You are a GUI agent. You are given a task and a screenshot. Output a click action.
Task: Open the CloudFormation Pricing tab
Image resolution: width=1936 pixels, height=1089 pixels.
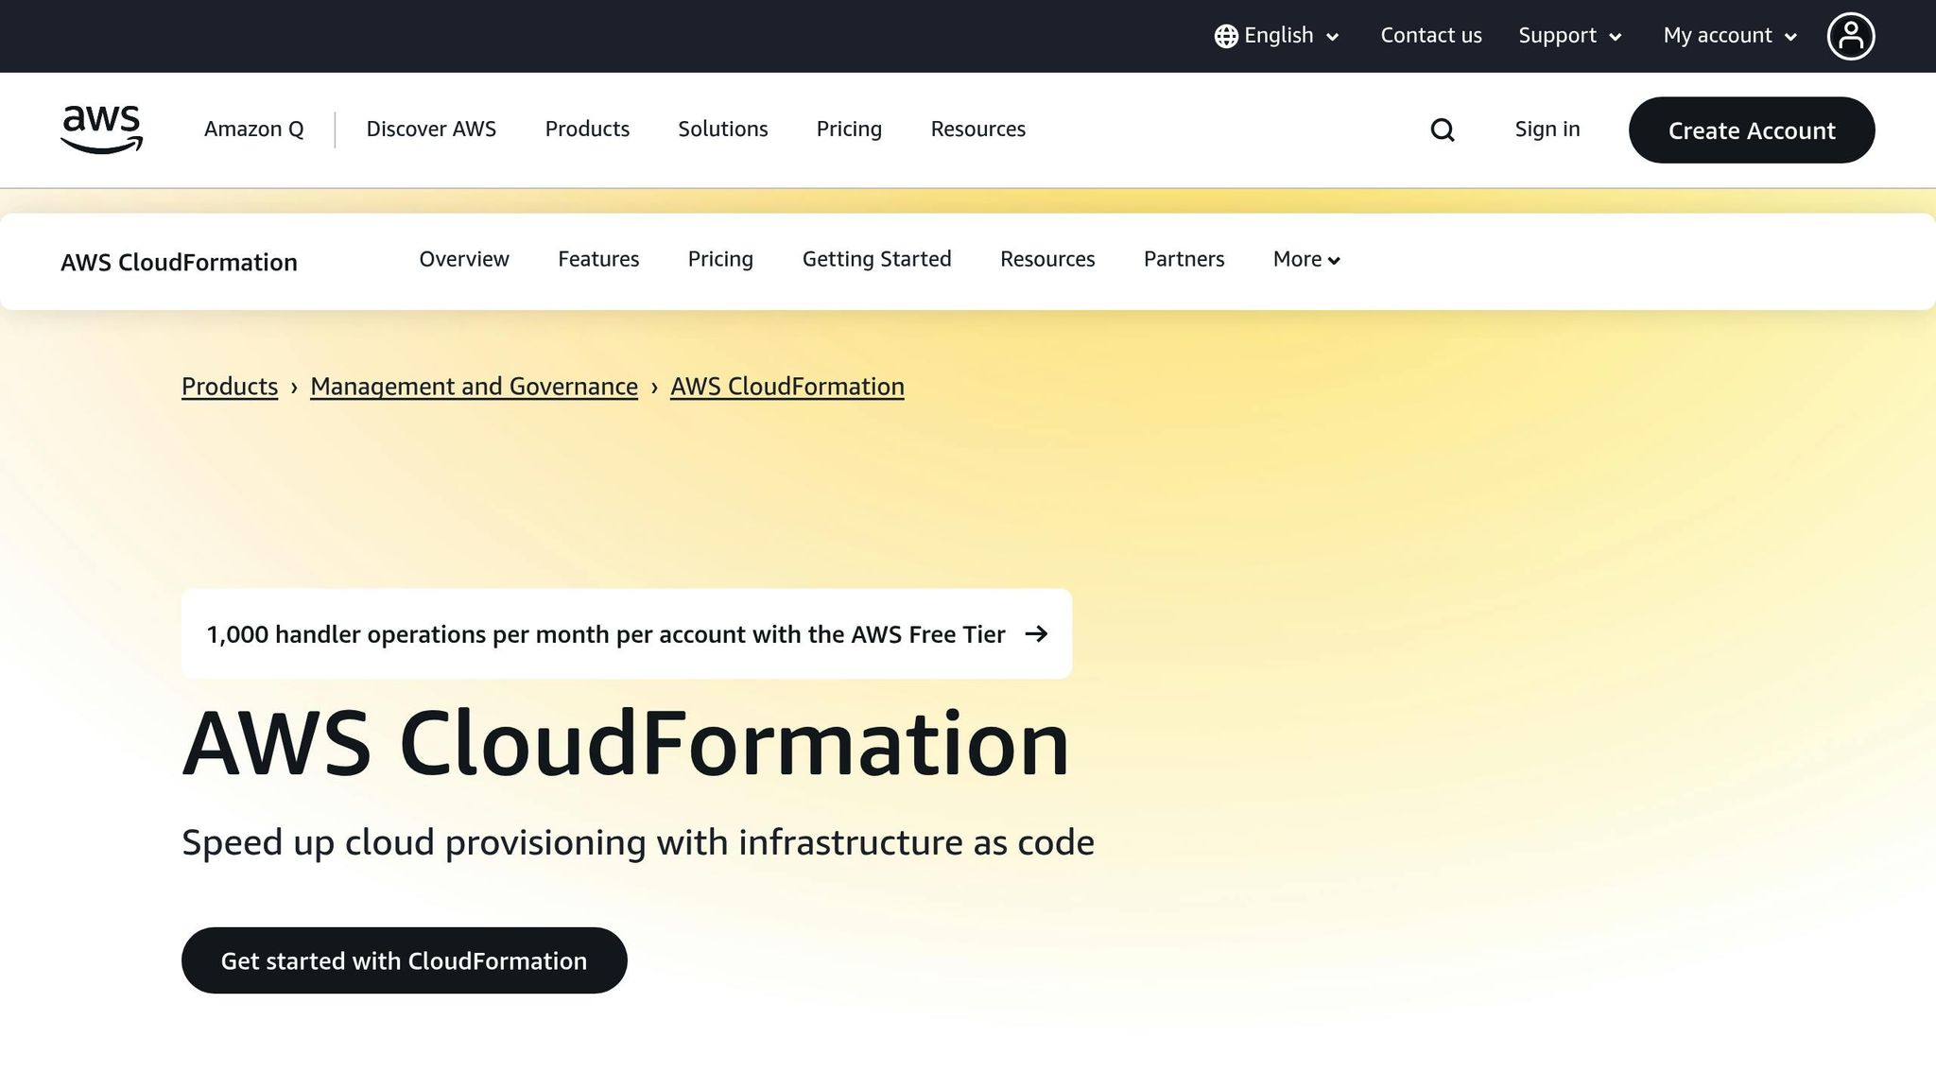pos(720,259)
